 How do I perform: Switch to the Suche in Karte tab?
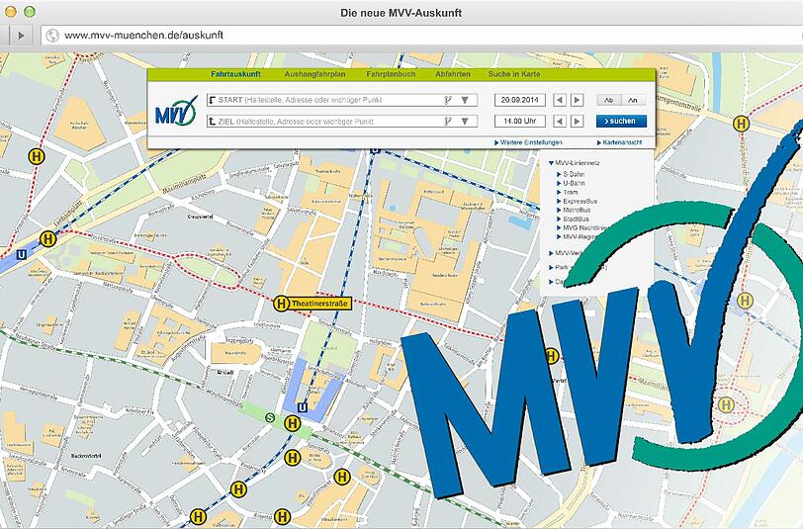tap(514, 74)
